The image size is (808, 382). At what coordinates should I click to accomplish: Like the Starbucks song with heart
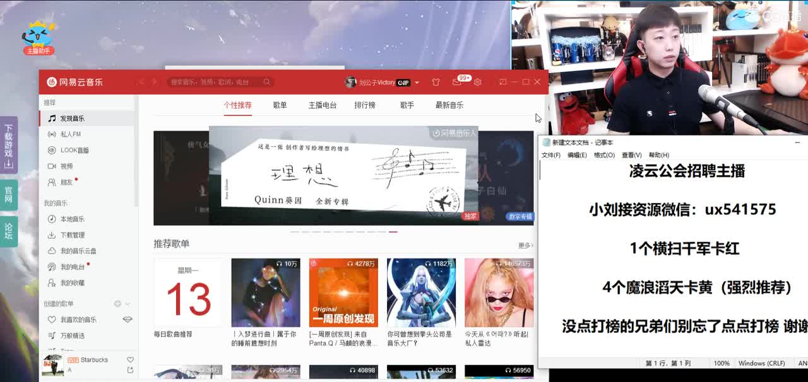pyautogui.click(x=130, y=360)
